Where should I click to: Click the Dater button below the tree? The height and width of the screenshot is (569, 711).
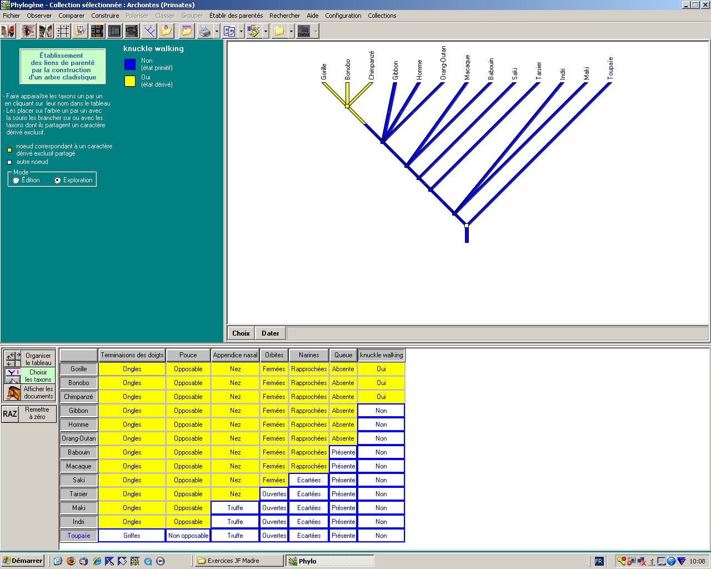[271, 333]
